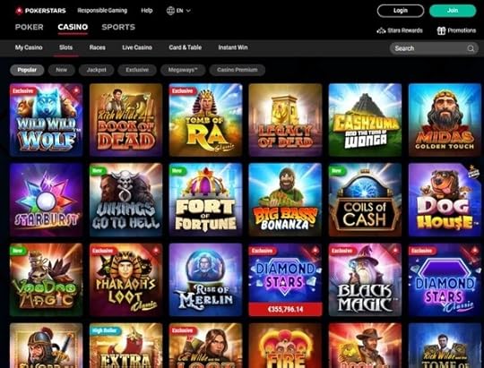Viewport: 484px width, 368px height.
Task: Select the Popular filter pill
Action: click(x=27, y=70)
